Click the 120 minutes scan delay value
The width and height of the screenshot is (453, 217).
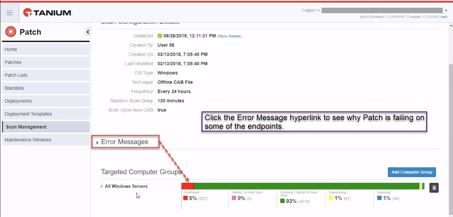[171, 101]
